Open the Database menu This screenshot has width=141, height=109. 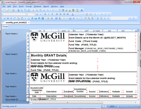point(38,7)
